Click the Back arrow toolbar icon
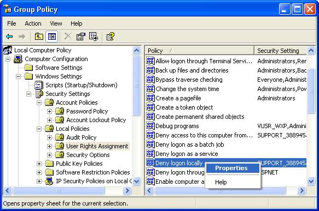This screenshot has width=319, height=211. pyautogui.click(x=9, y=37)
